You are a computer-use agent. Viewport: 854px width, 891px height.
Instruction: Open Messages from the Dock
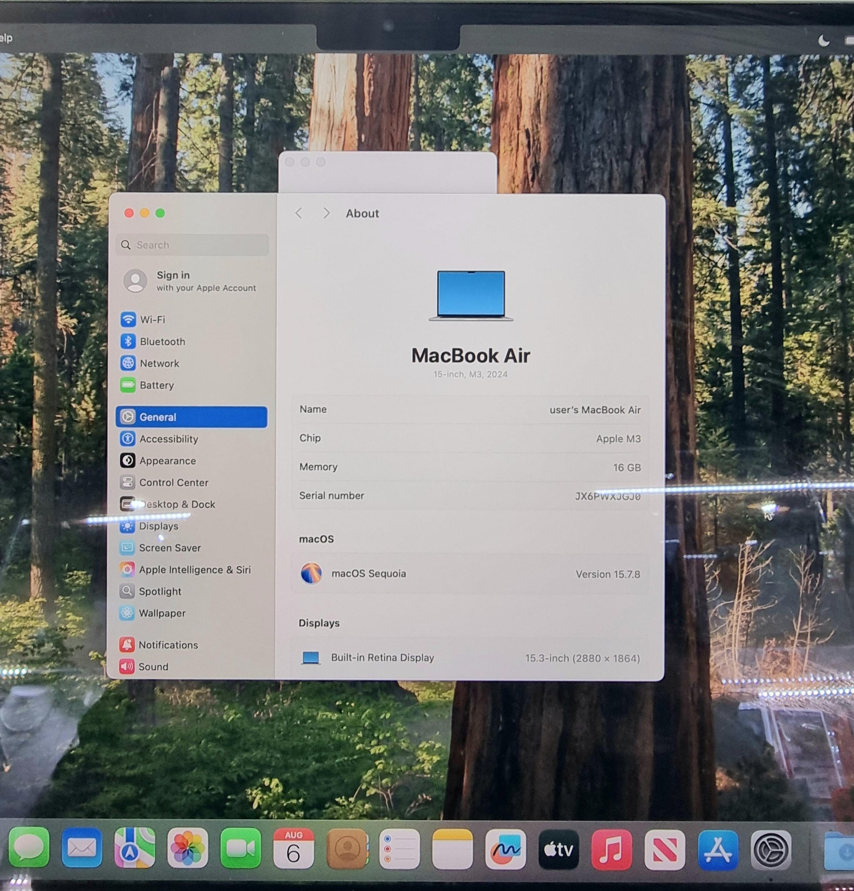[29, 847]
